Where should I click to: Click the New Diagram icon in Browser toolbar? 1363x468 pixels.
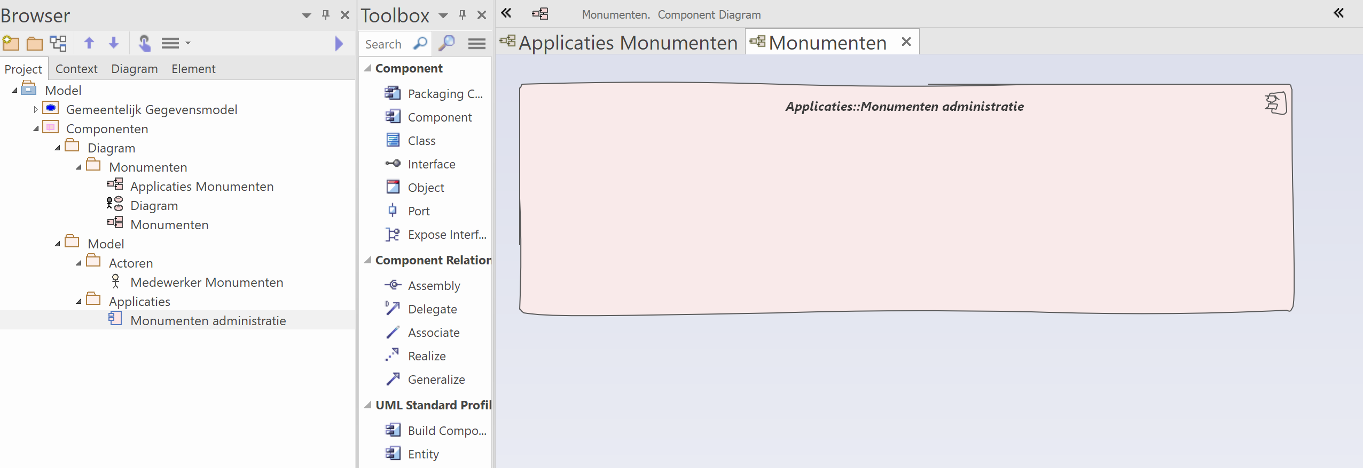(x=58, y=43)
